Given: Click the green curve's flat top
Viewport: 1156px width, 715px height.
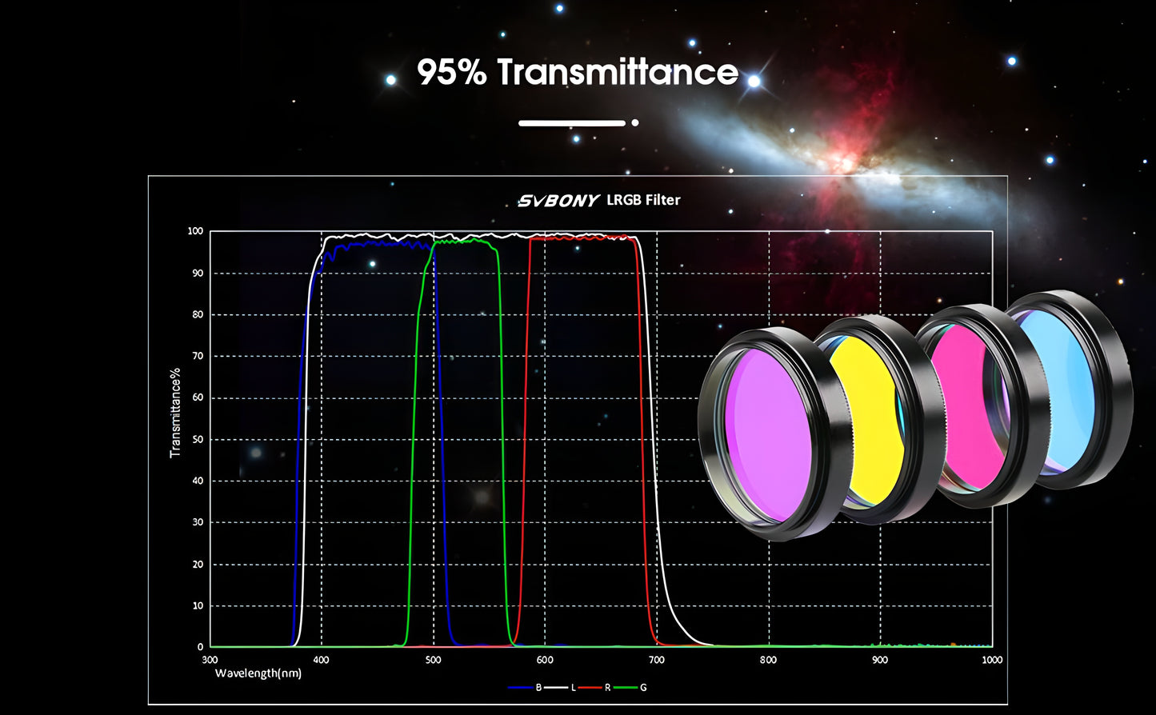Looking at the screenshot, I should pyautogui.click(x=464, y=240).
